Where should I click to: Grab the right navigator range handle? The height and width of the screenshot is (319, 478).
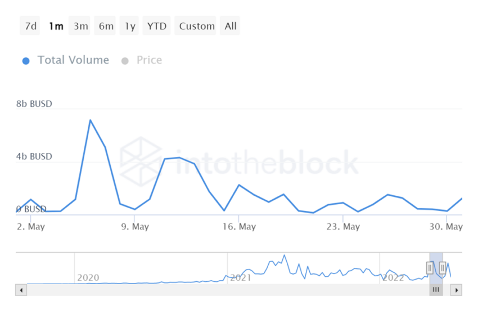(443, 268)
